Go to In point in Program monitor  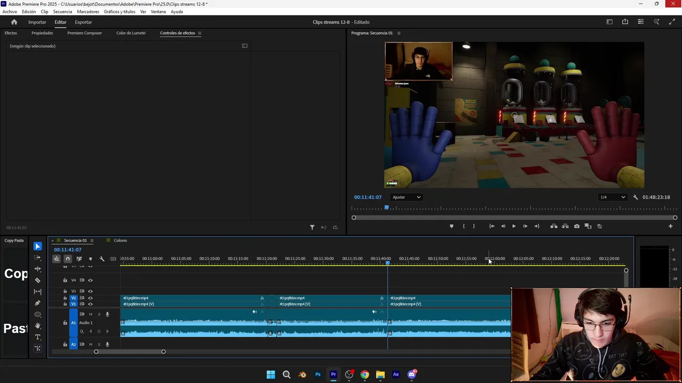pos(492,226)
